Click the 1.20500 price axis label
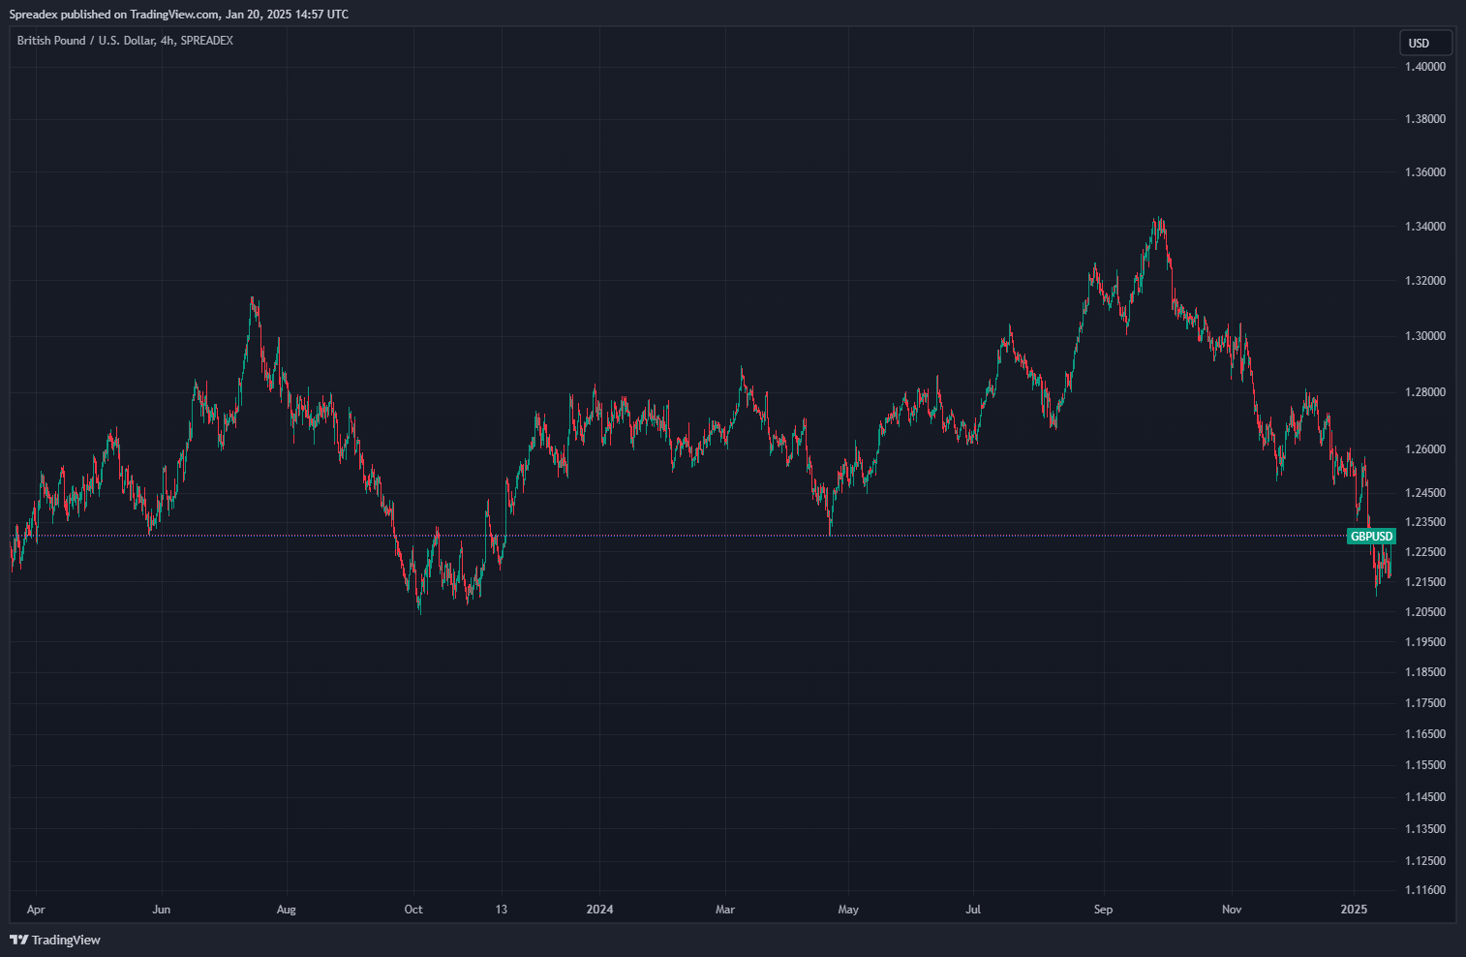1466x957 pixels. (x=1425, y=612)
